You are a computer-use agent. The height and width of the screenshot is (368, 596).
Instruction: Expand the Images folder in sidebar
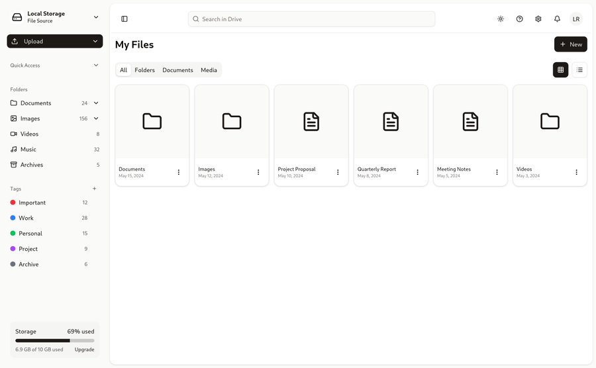pos(96,118)
